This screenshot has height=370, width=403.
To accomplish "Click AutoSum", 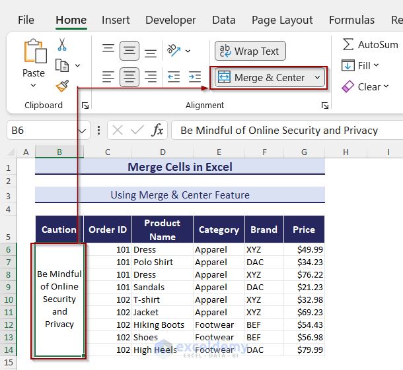I will (370, 45).
